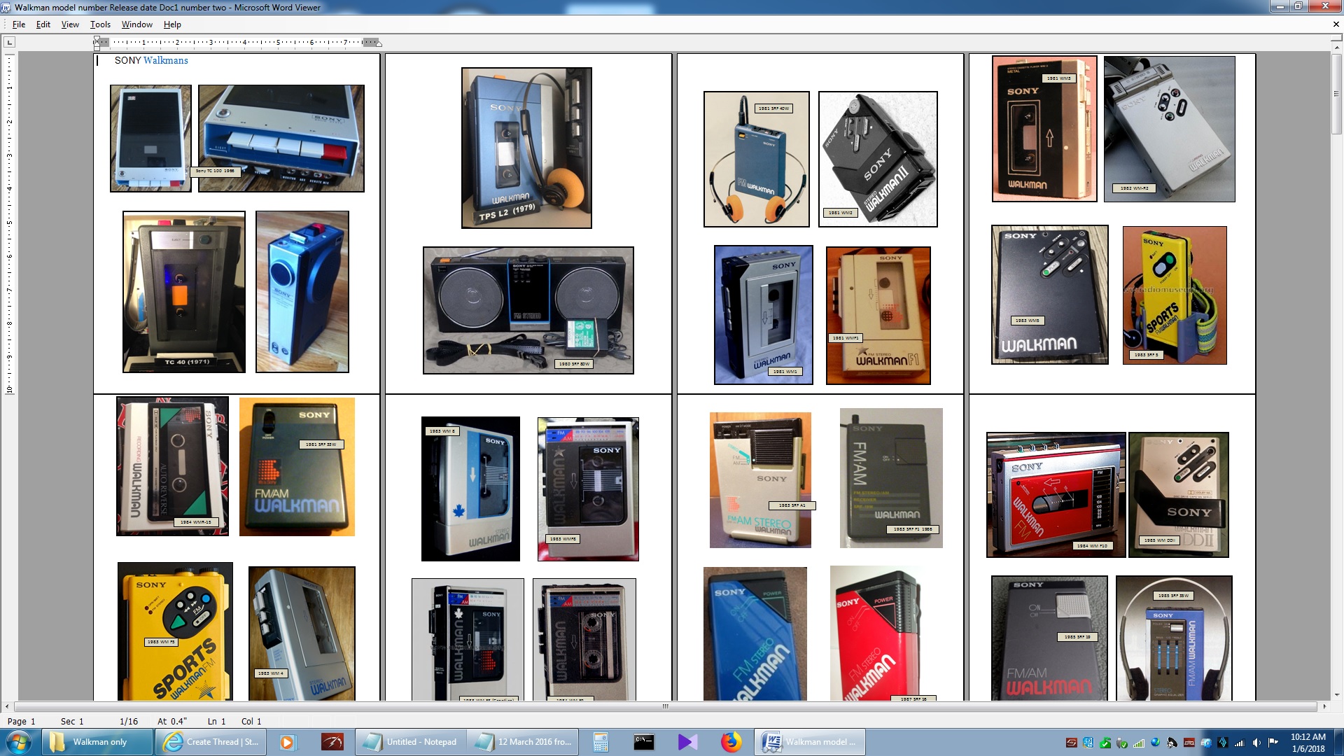Open the 'Walkman only' folder taskbar button

click(97, 742)
